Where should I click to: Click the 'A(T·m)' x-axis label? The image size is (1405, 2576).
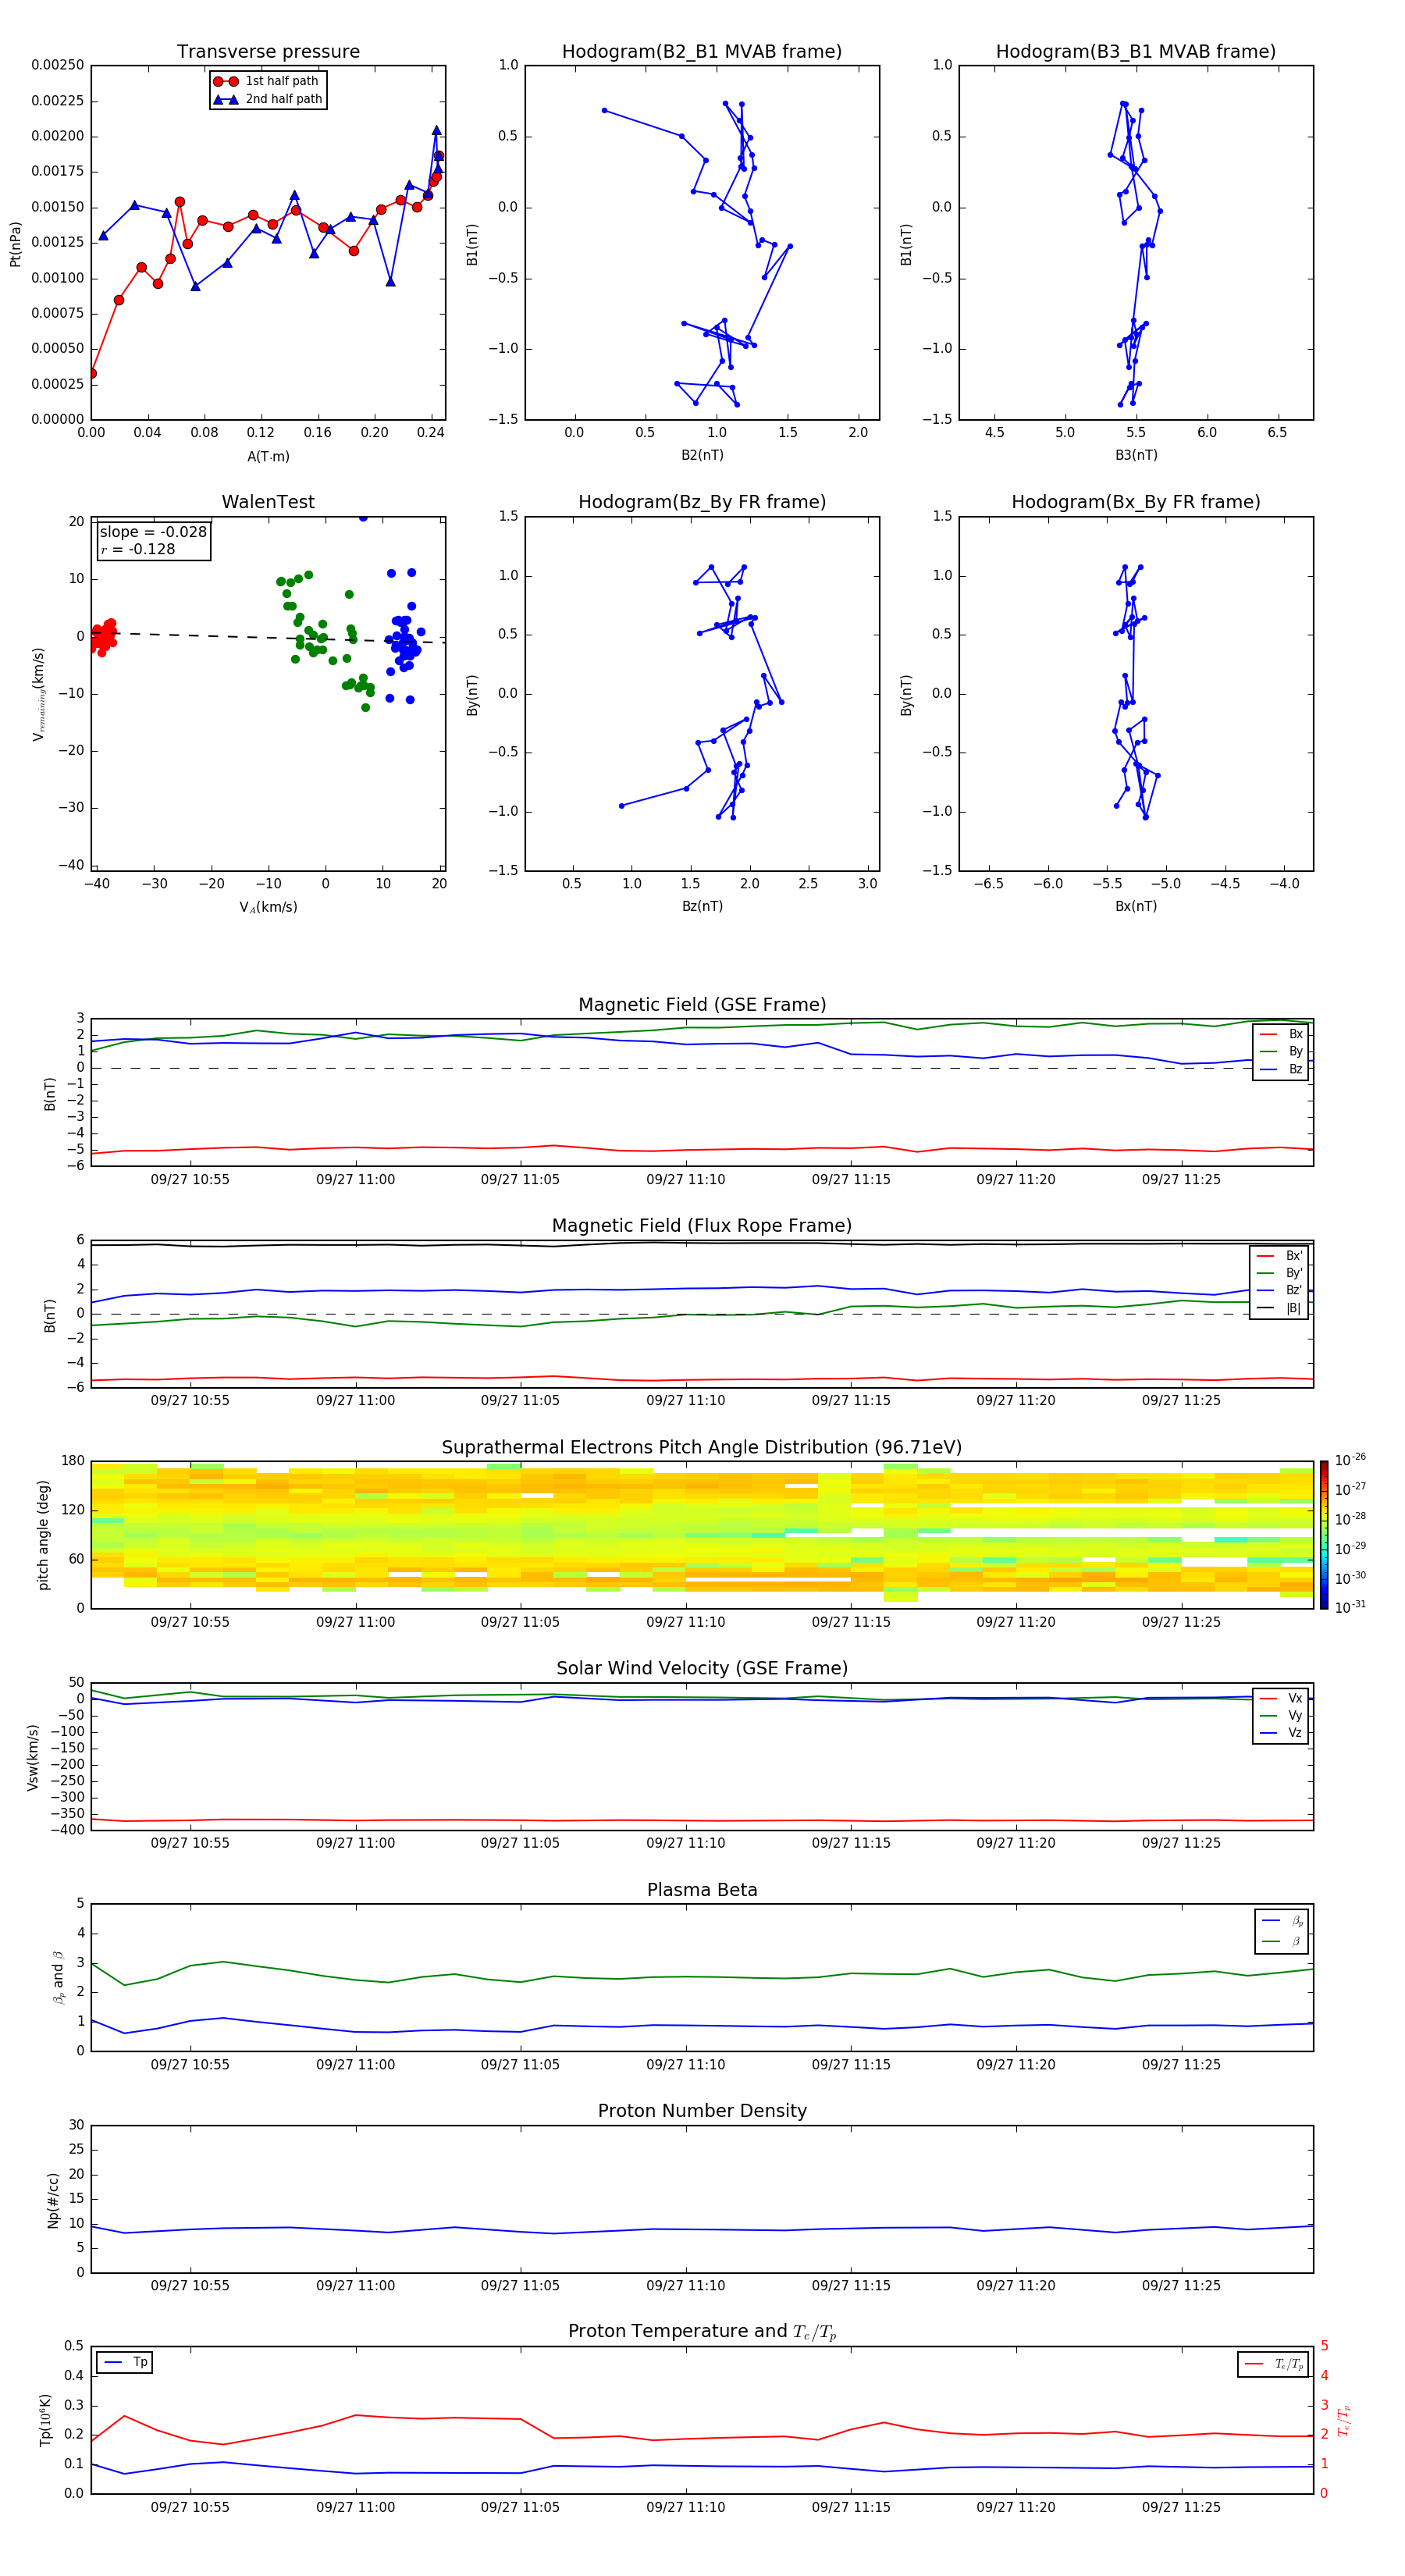tap(268, 456)
